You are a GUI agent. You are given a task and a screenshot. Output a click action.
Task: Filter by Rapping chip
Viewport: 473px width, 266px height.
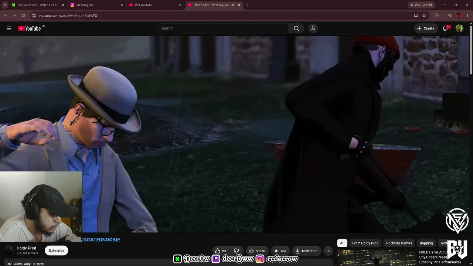click(x=426, y=243)
